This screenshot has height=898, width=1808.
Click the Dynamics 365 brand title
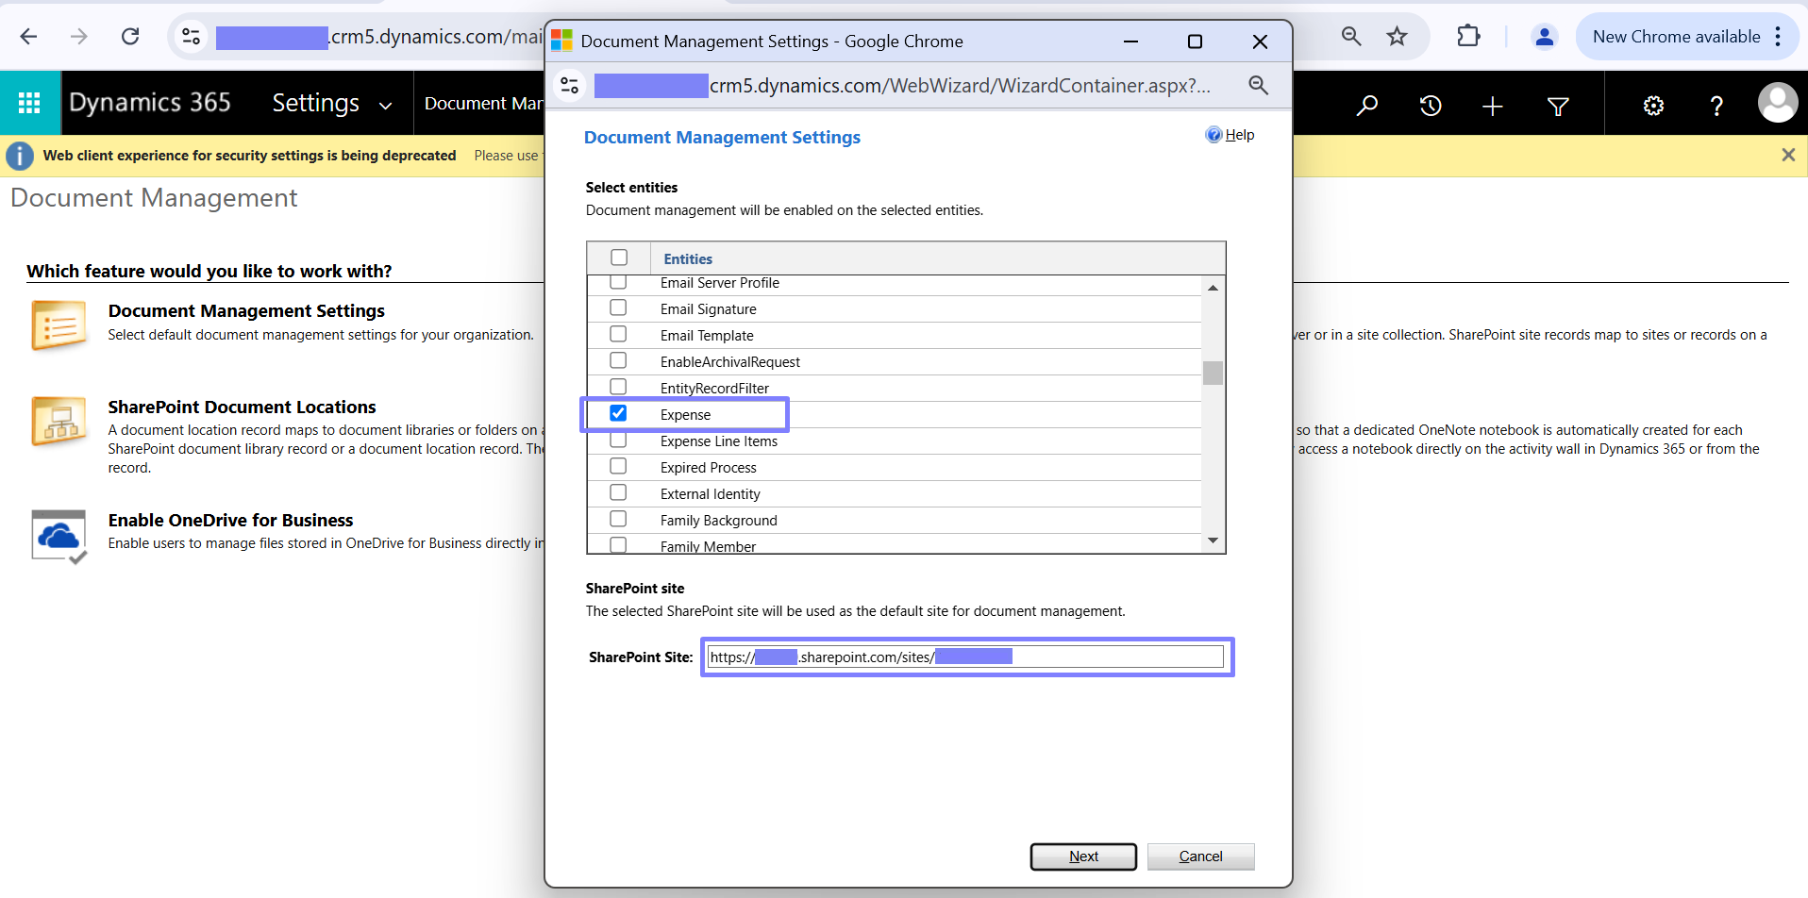click(150, 102)
